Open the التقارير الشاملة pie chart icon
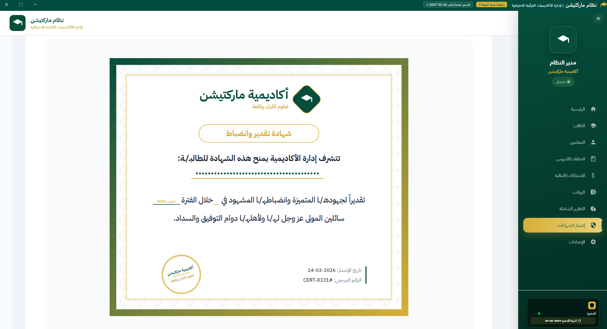 click(593, 209)
